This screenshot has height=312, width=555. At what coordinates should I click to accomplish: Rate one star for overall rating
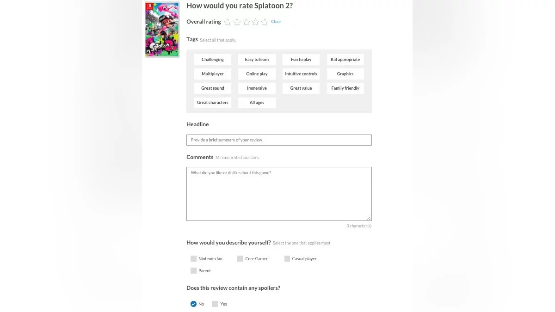coord(228,22)
